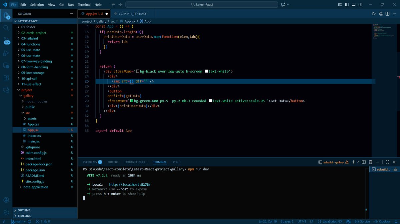This screenshot has height=224, width=400.
Task: Open remote window indicator in status bar
Action: 4,221
